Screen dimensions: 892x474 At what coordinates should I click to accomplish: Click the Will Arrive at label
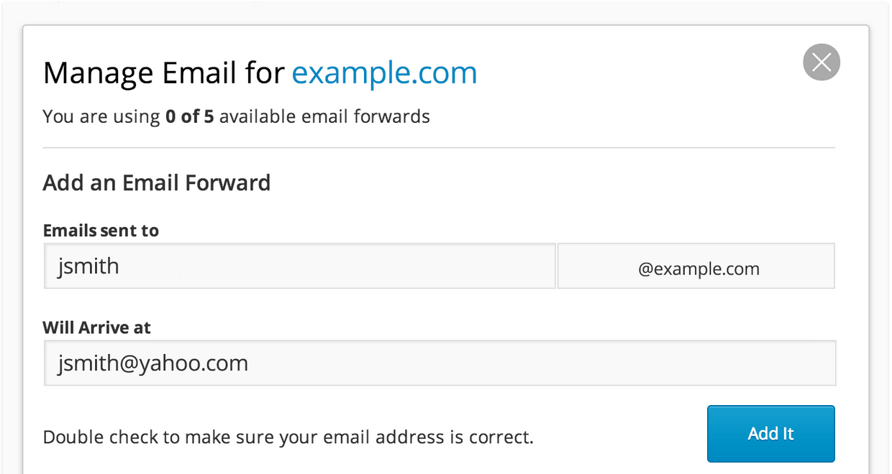pos(97,327)
